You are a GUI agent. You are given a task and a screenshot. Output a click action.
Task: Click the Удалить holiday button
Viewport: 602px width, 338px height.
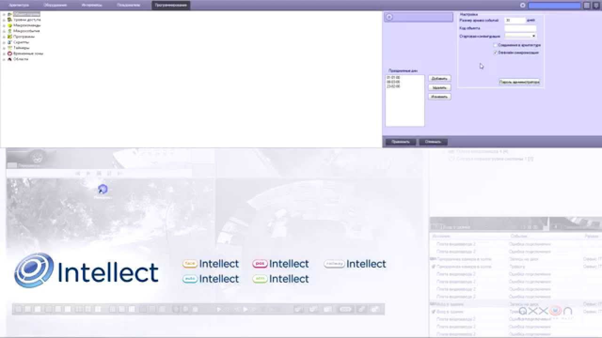point(439,87)
